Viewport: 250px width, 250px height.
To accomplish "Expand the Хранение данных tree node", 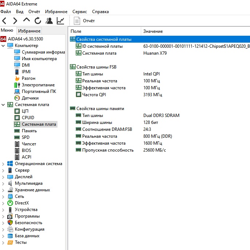I will coord(3,190).
